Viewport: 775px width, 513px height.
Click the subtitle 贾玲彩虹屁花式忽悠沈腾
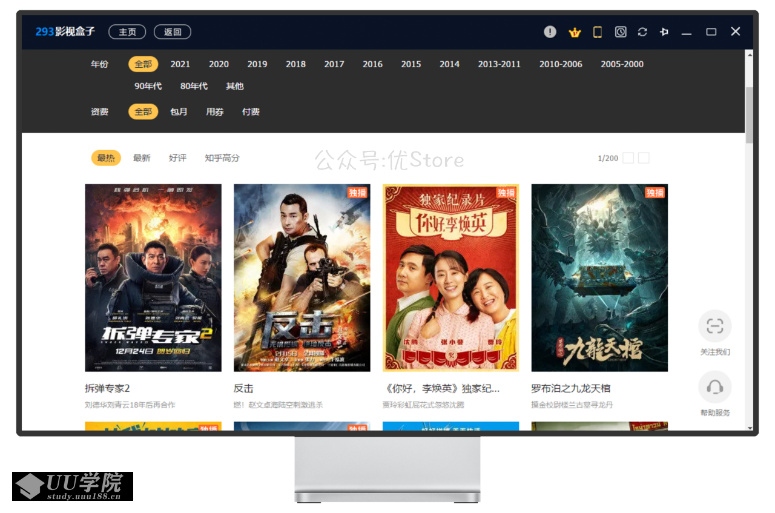point(423,405)
